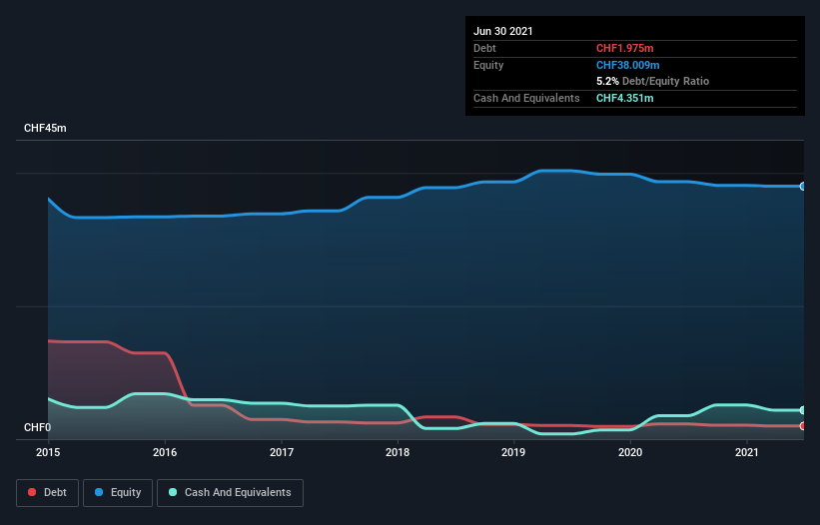This screenshot has width=820, height=525.
Task: Select the teal Cash endpoint marker
Action: pyautogui.click(x=803, y=410)
